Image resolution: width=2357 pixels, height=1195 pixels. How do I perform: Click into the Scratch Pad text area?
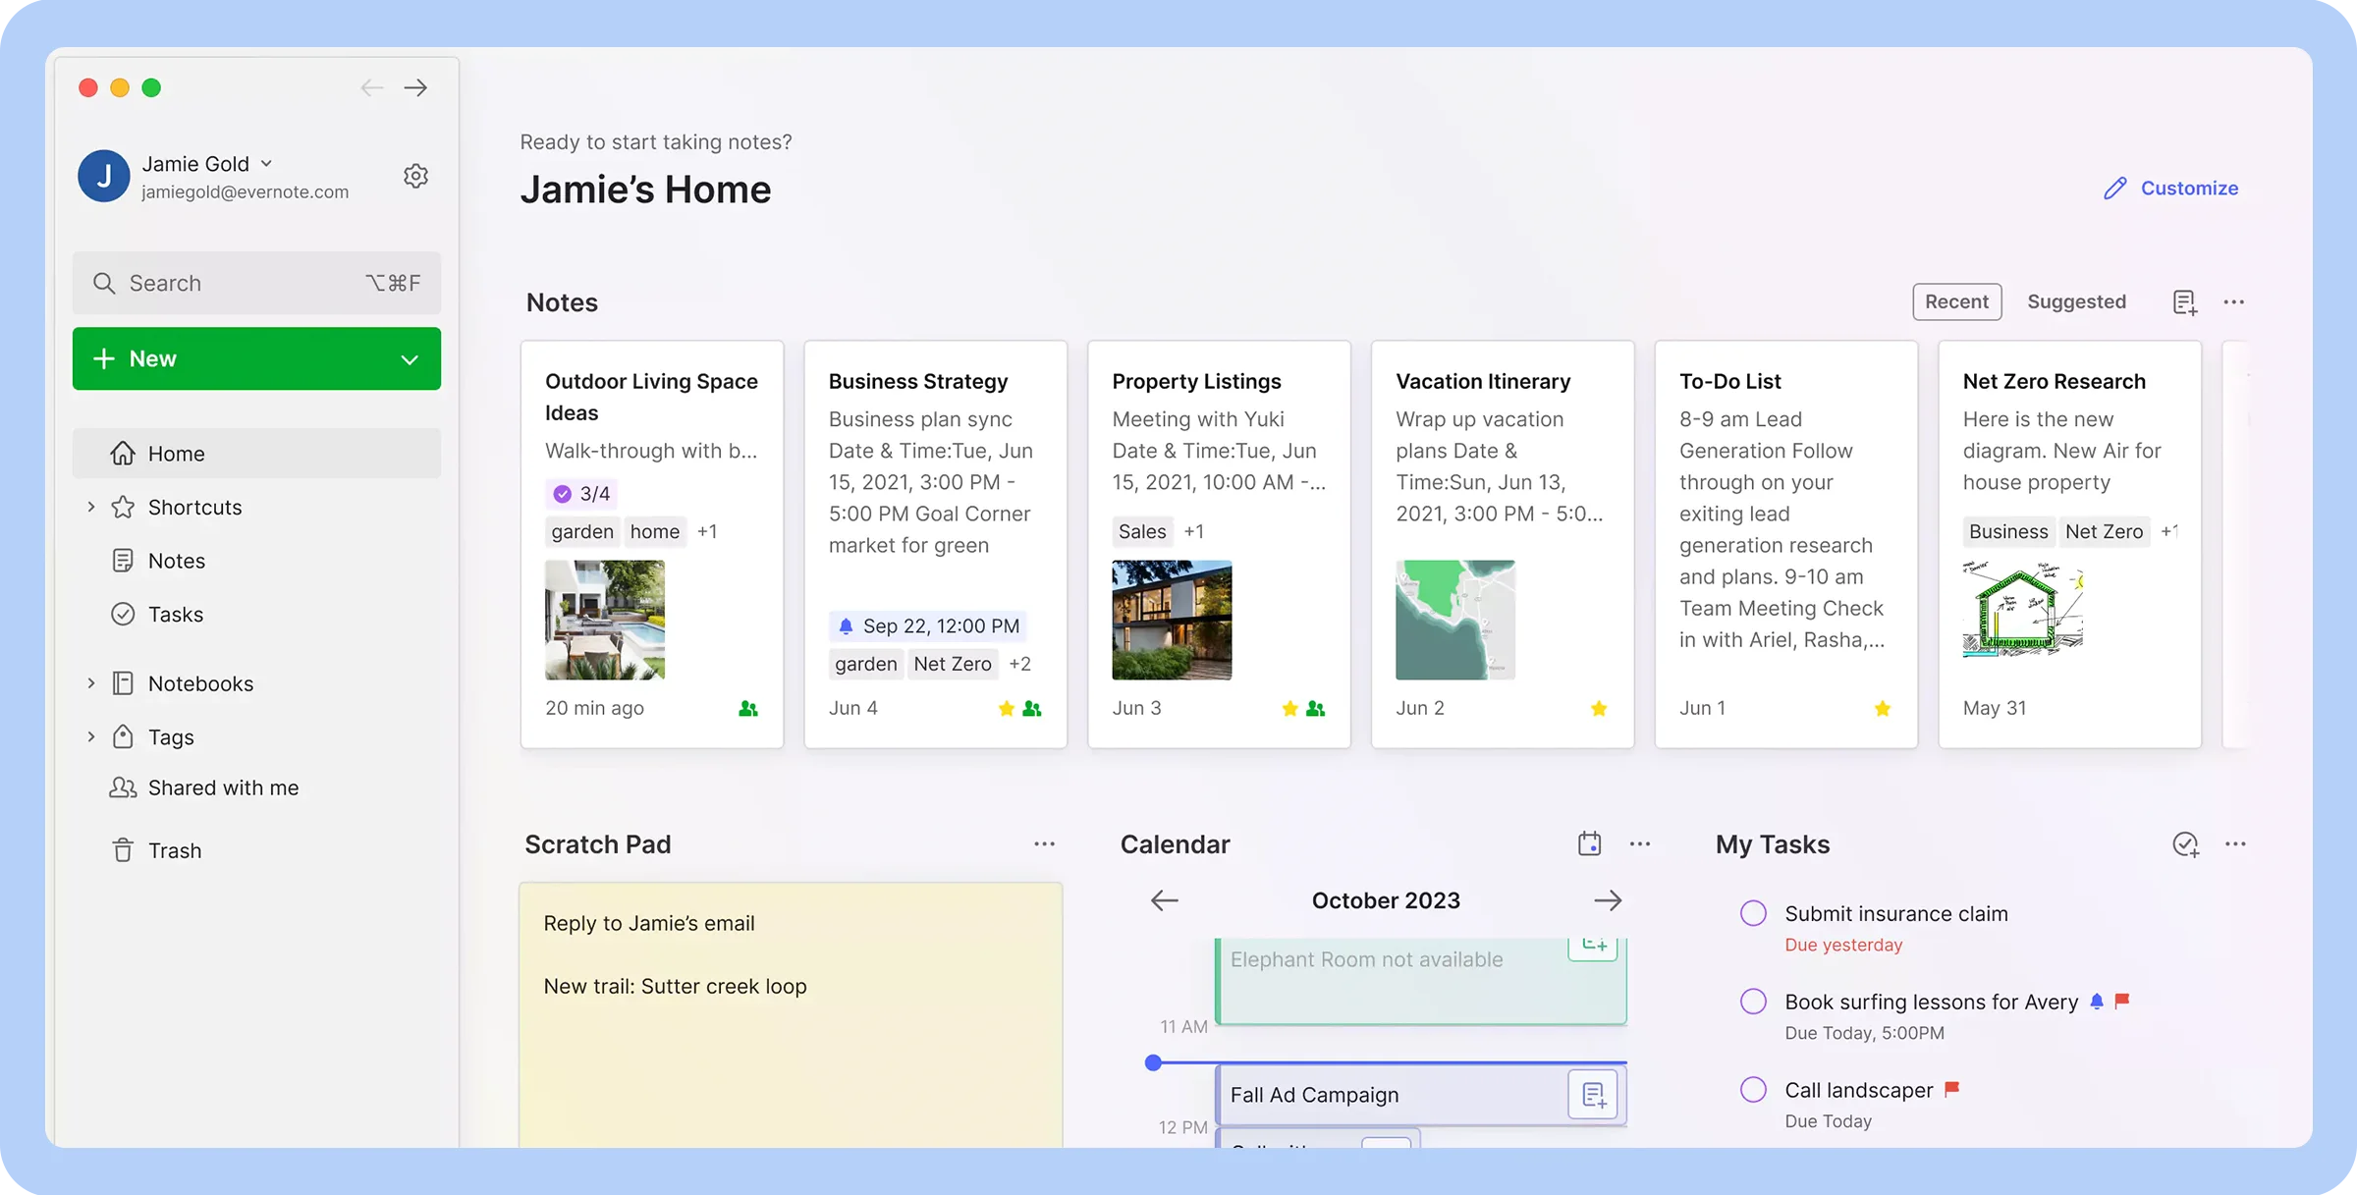coord(791,1014)
